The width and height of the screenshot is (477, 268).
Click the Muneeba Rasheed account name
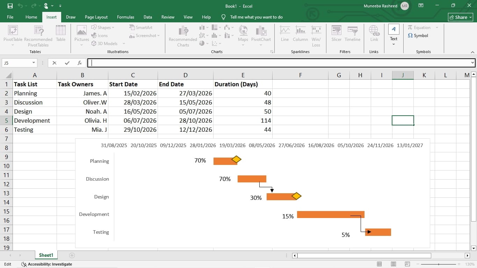(x=380, y=6)
